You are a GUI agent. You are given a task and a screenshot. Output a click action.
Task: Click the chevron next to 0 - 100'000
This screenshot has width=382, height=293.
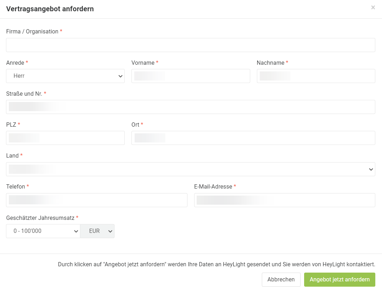76,231
